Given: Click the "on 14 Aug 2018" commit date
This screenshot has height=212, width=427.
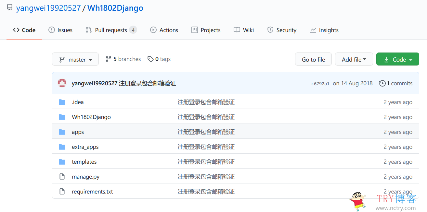Looking at the screenshot, I should point(353,83).
